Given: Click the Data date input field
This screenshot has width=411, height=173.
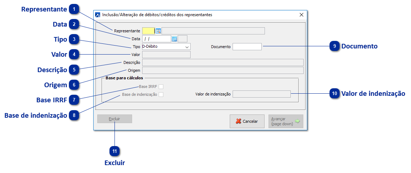Looking at the screenshot, I should pos(157,39).
